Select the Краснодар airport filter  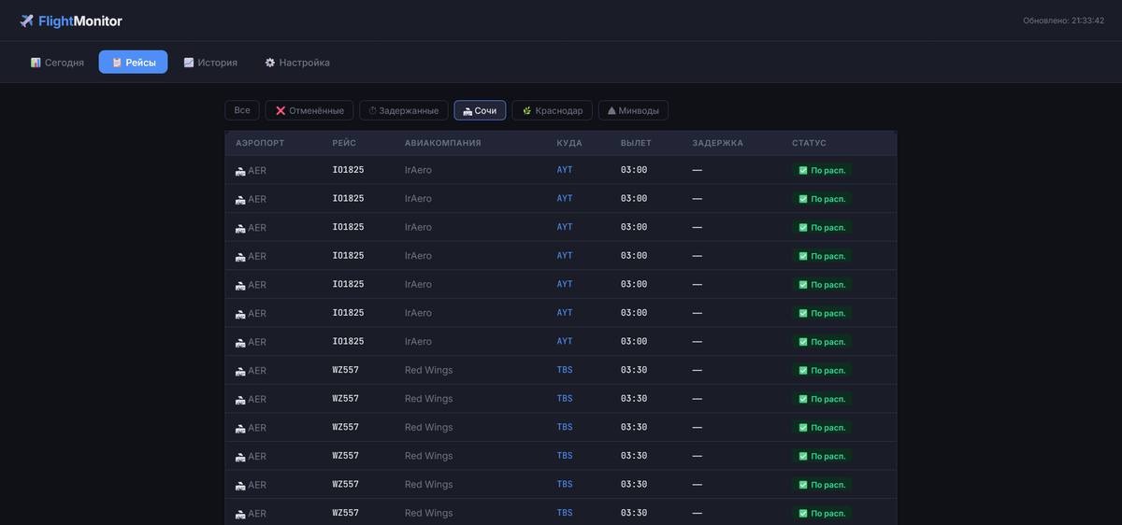point(553,110)
